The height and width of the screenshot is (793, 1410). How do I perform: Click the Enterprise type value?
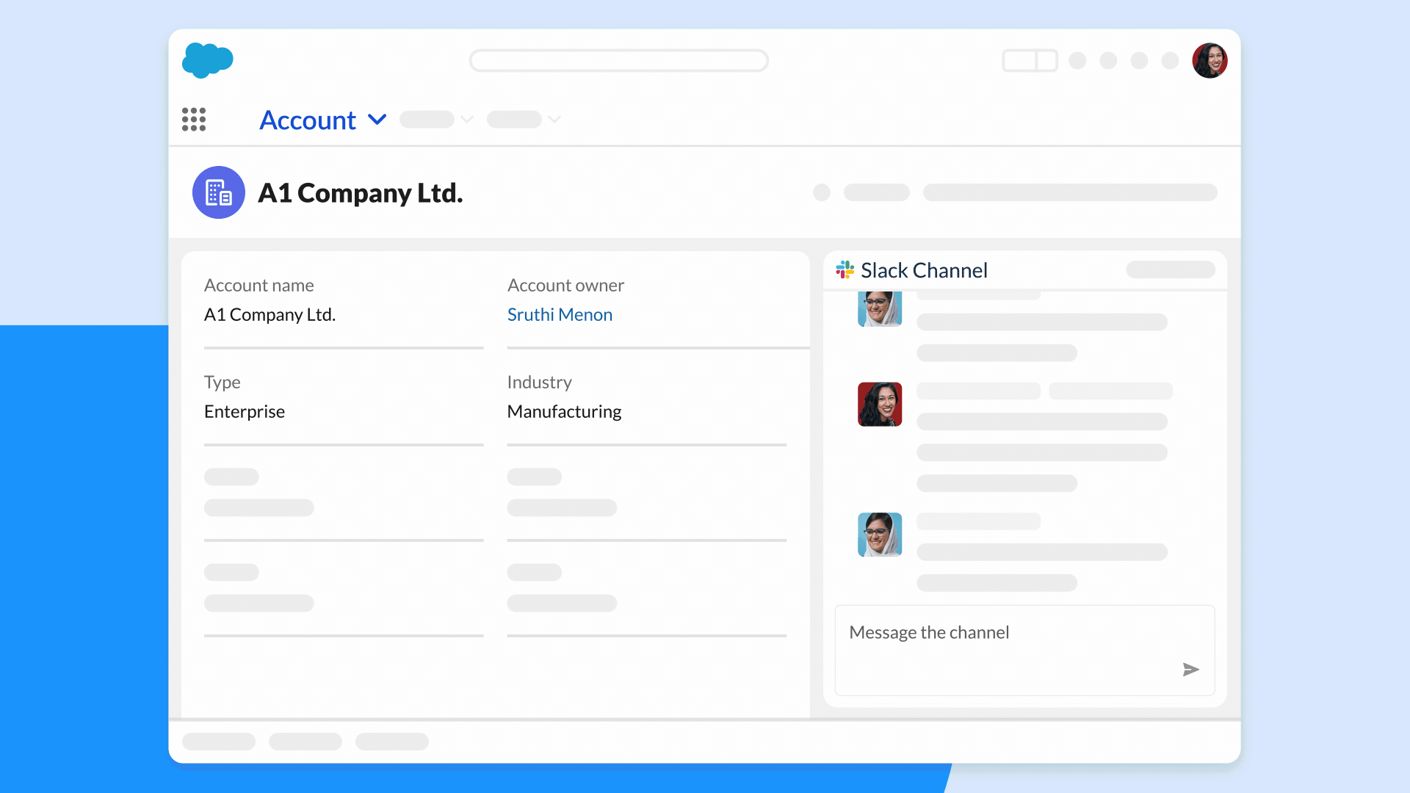coord(245,411)
